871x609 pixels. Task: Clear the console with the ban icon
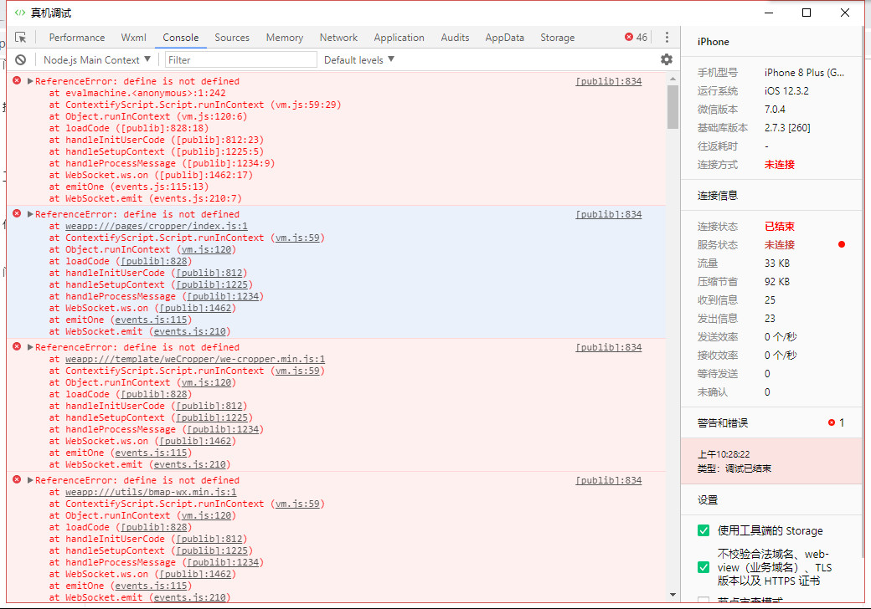(x=21, y=60)
